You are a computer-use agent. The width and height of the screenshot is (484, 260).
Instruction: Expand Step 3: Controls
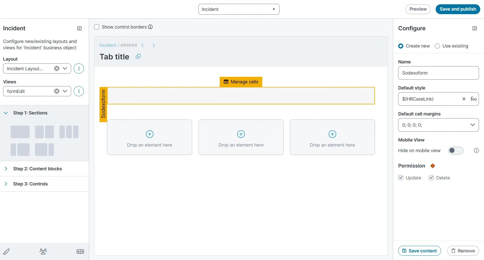click(6, 184)
